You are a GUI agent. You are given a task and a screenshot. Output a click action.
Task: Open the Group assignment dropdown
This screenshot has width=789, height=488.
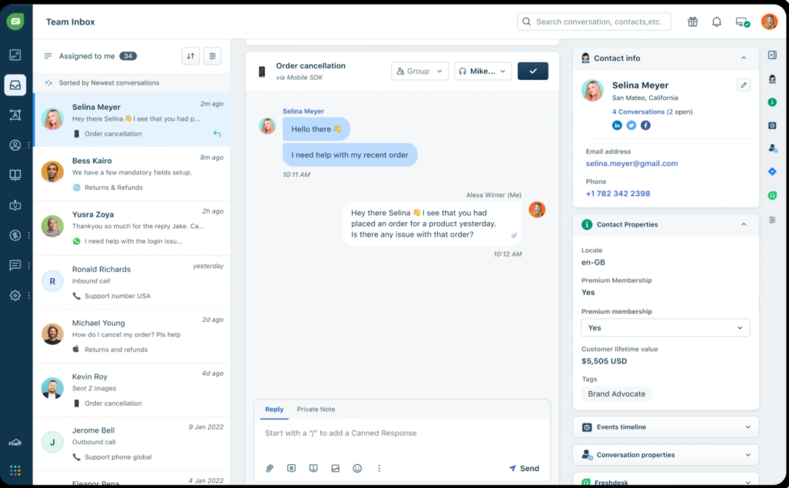point(419,71)
